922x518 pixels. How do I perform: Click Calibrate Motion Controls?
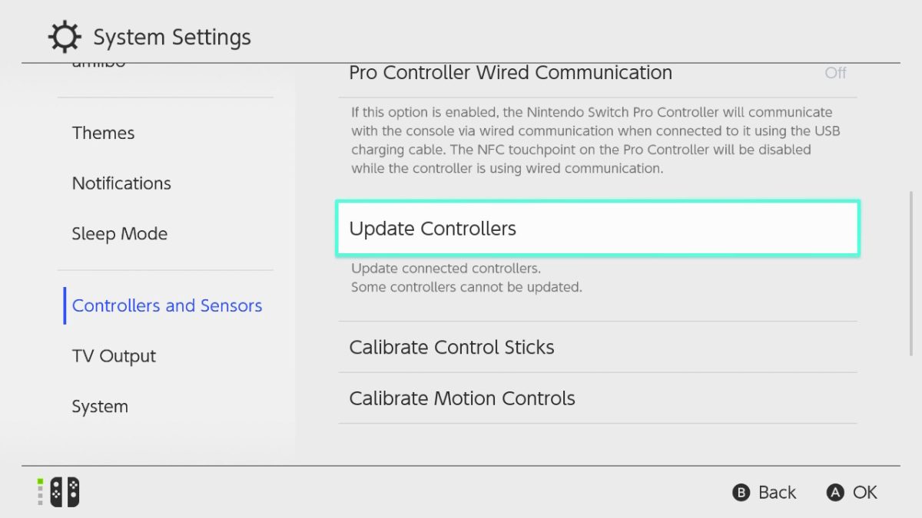click(462, 398)
